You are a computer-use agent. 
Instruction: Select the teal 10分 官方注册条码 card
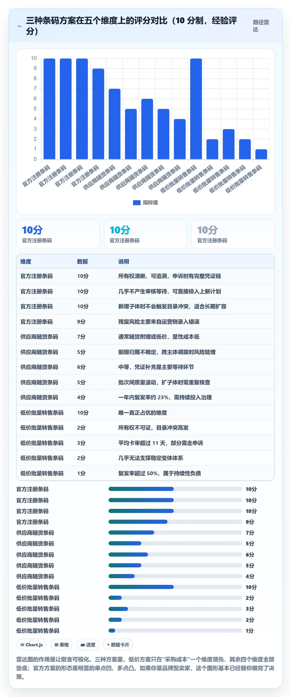point(145,234)
